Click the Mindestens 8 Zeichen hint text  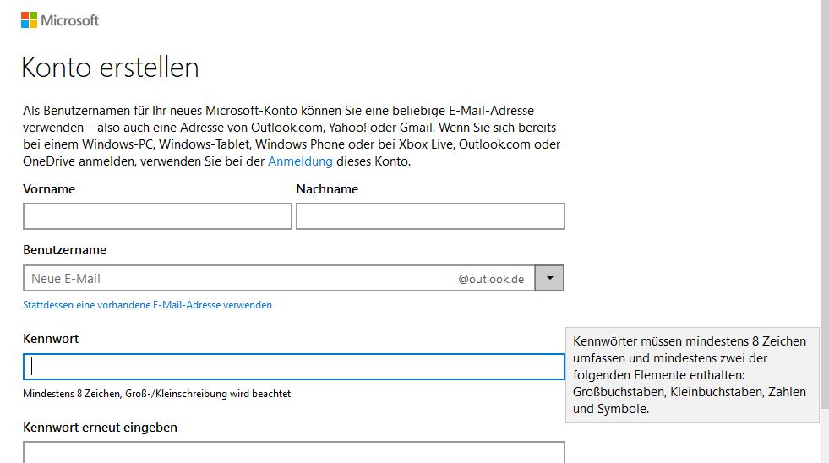tap(156, 394)
